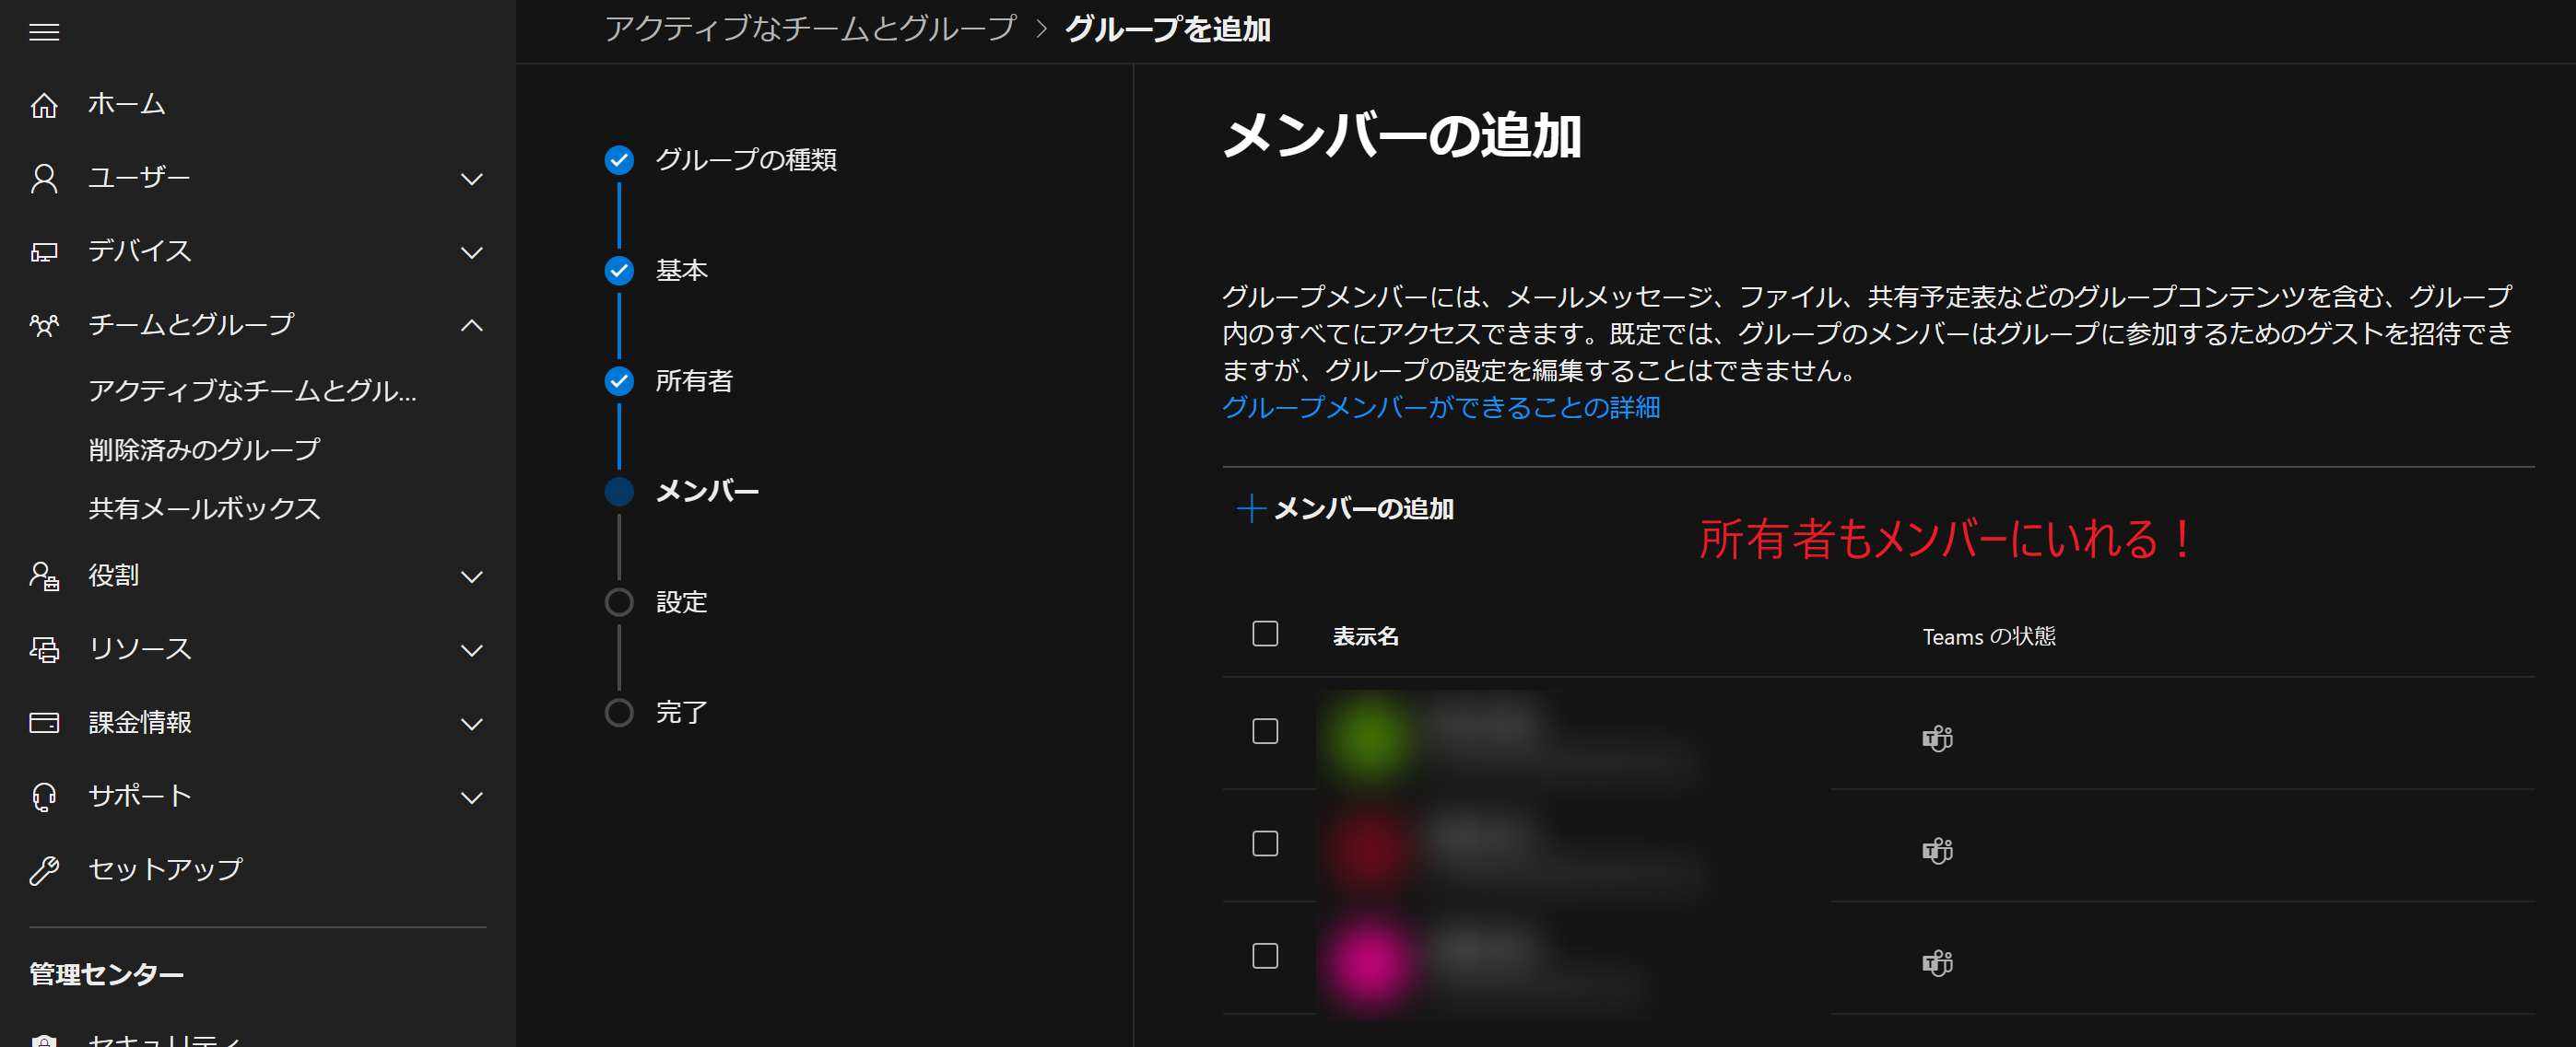Go back to the 所有者 wizard step

(693, 380)
